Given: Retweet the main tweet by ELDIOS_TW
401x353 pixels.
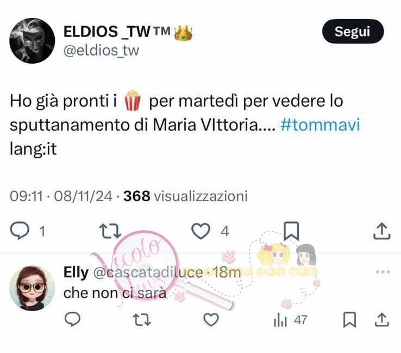Looking at the screenshot, I should pyautogui.click(x=110, y=231).
